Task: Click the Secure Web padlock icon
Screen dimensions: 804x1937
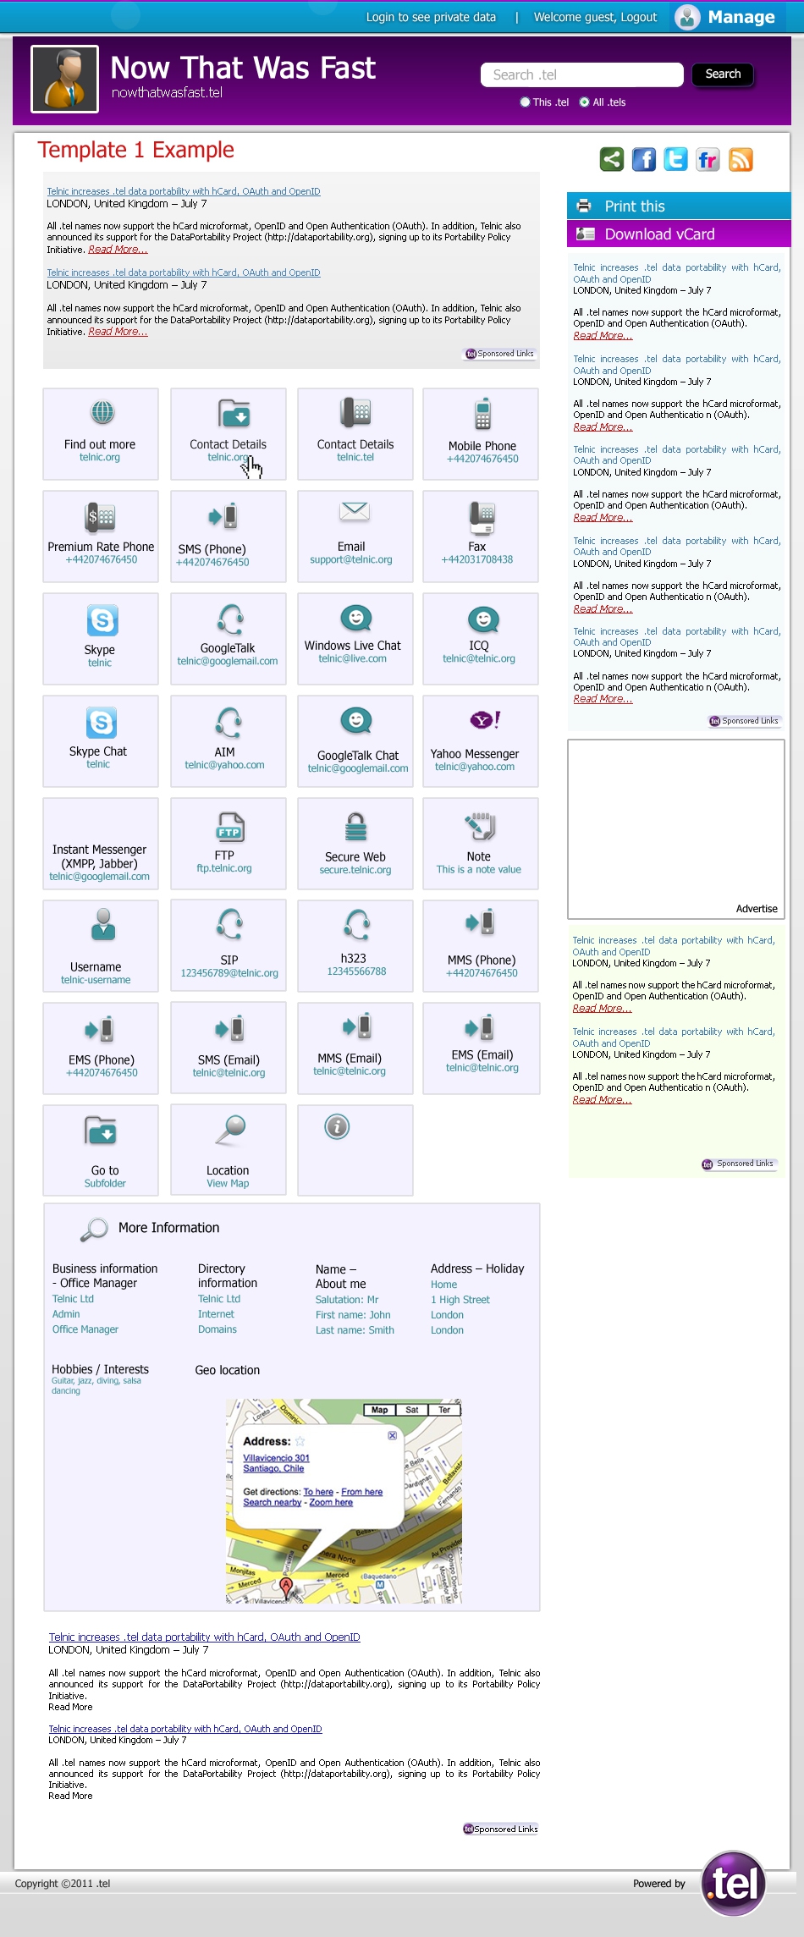Action: (x=355, y=826)
